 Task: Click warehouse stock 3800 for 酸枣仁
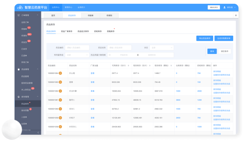[178, 100]
